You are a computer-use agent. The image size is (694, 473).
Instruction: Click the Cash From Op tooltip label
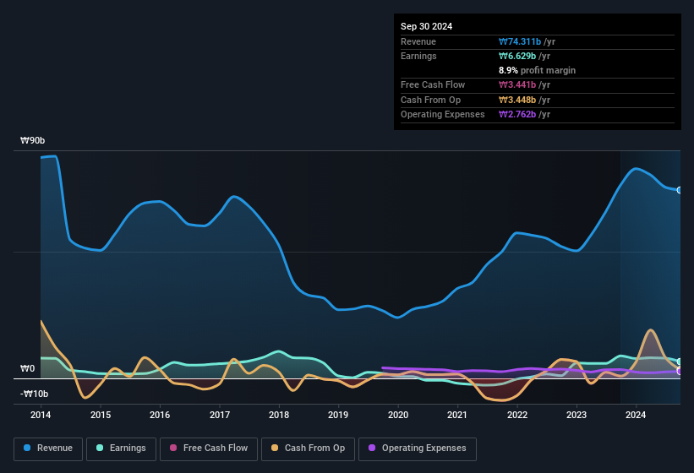coord(430,100)
